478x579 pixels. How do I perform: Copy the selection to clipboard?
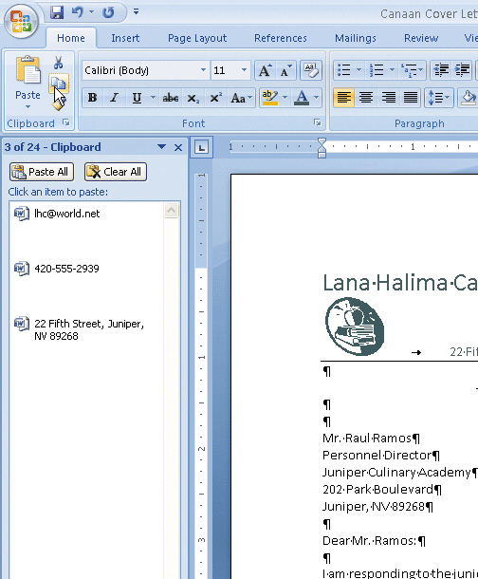click(58, 84)
